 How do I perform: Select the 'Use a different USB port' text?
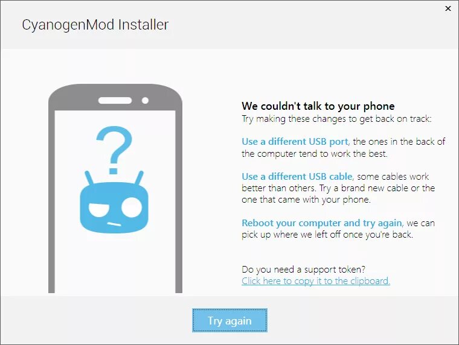(x=295, y=142)
